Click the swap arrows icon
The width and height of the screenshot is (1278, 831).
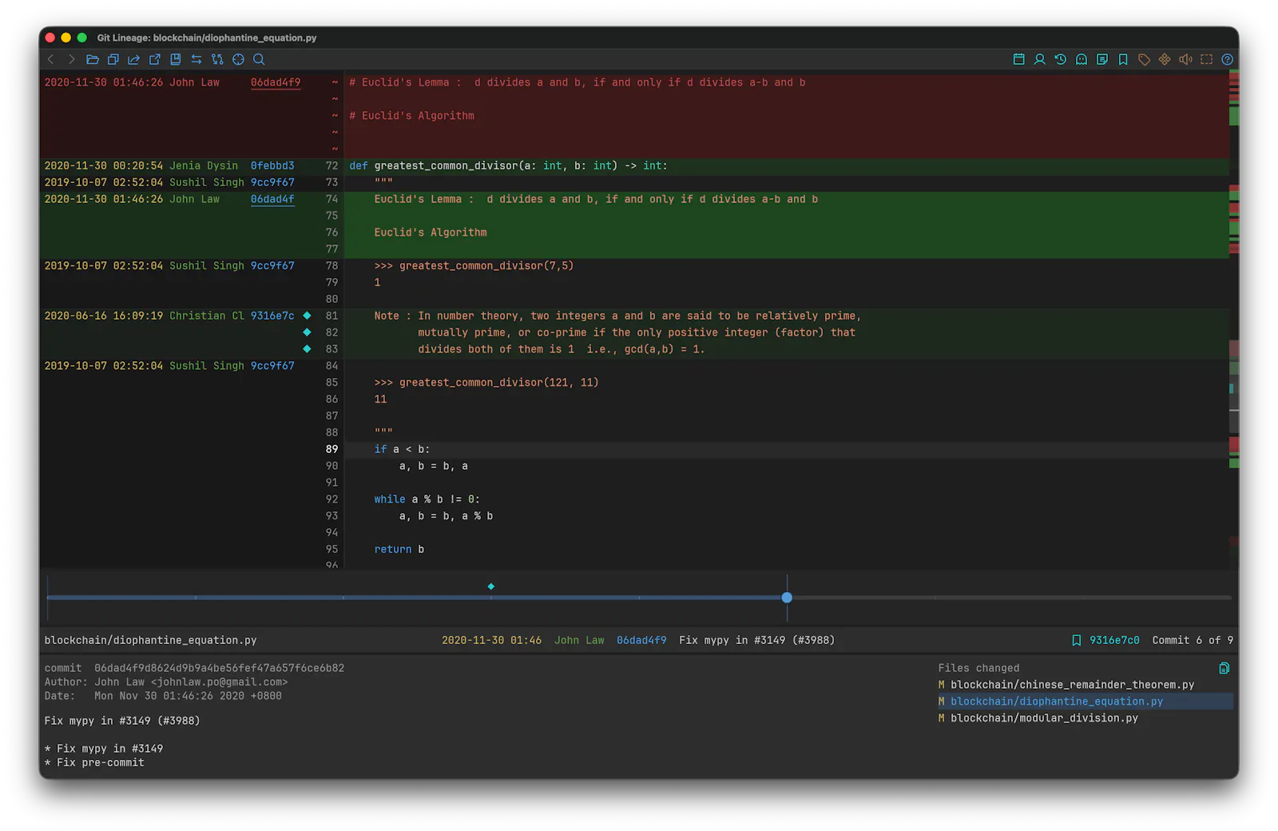click(x=196, y=59)
